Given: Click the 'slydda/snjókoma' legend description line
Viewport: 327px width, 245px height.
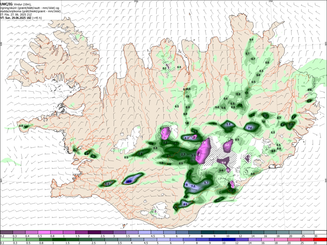Looking at the screenshot, I should click(30, 11).
